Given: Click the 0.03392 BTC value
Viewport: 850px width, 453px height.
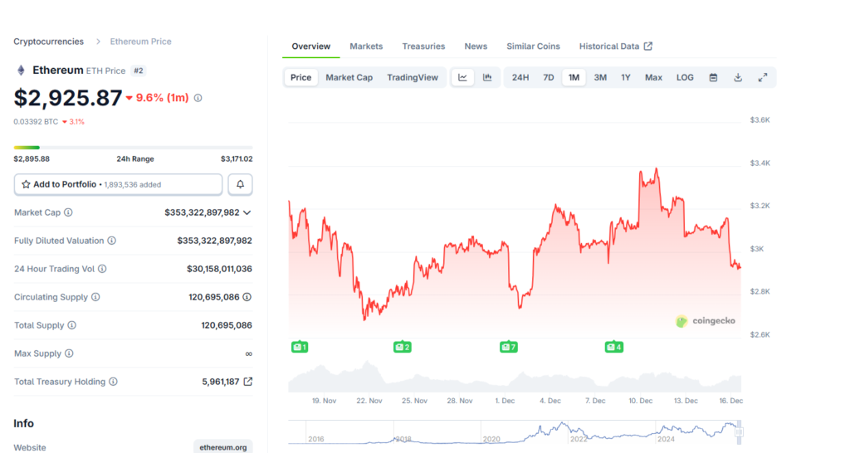Looking at the screenshot, I should coord(36,122).
